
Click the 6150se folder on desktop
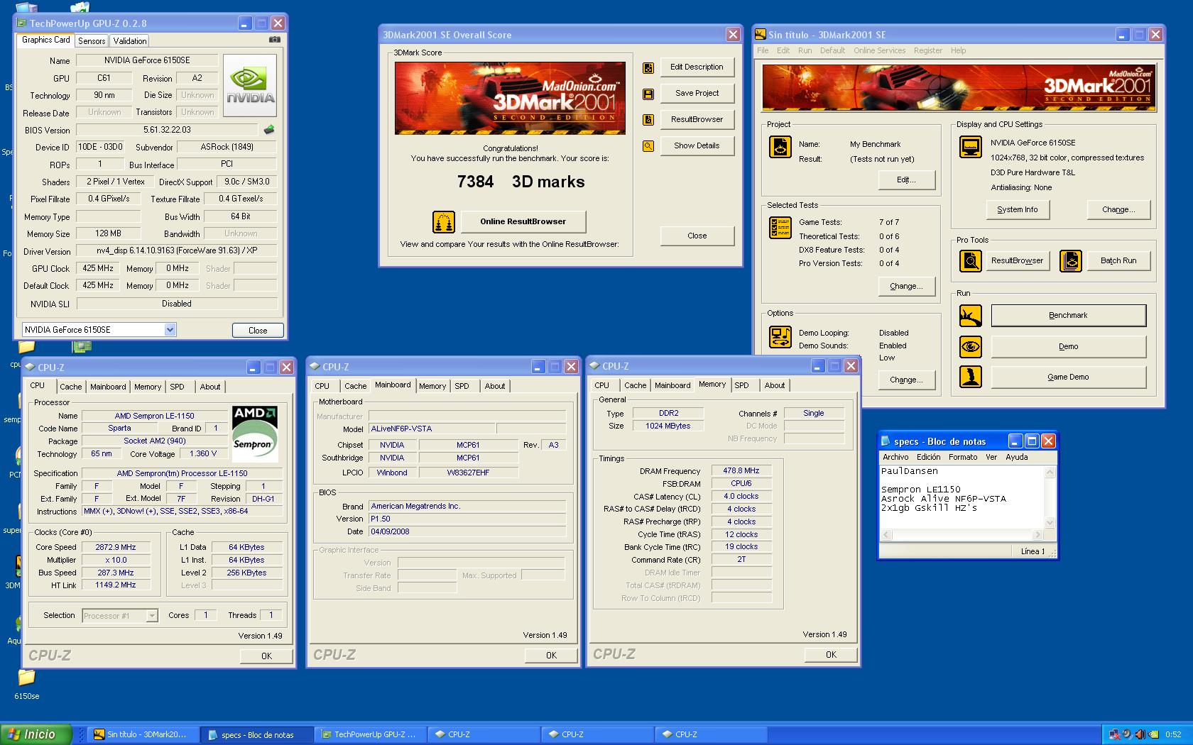pos(26,684)
